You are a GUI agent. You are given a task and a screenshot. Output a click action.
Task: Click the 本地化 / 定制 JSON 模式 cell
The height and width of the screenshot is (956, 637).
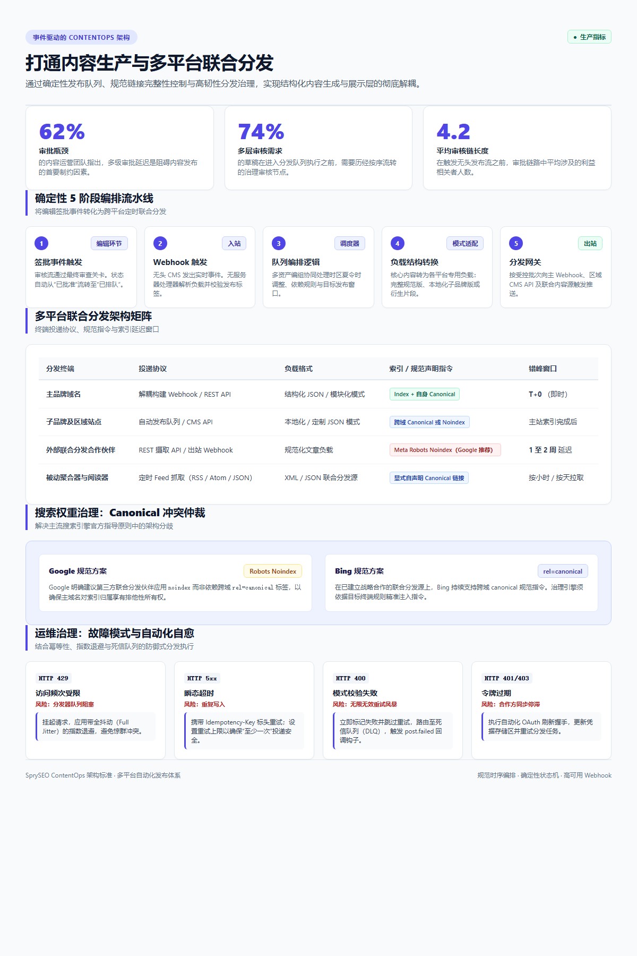click(x=322, y=422)
